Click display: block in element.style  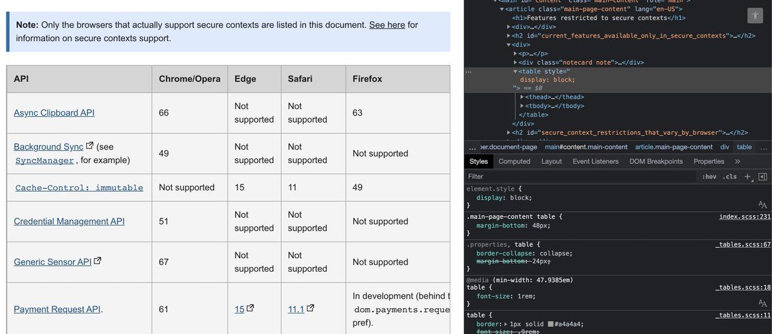coord(504,198)
